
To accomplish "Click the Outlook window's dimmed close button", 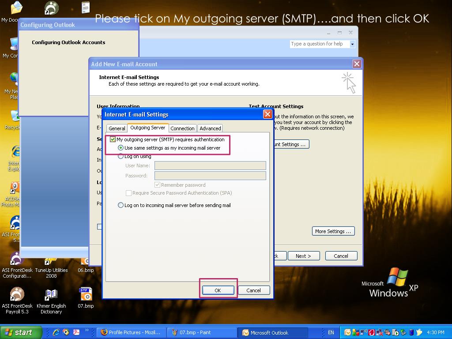I will 350,33.
